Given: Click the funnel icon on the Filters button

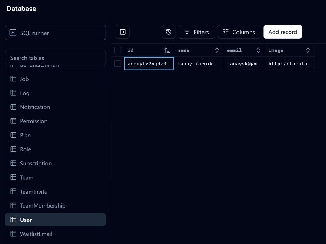Looking at the screenshot, I should [187, 32].
